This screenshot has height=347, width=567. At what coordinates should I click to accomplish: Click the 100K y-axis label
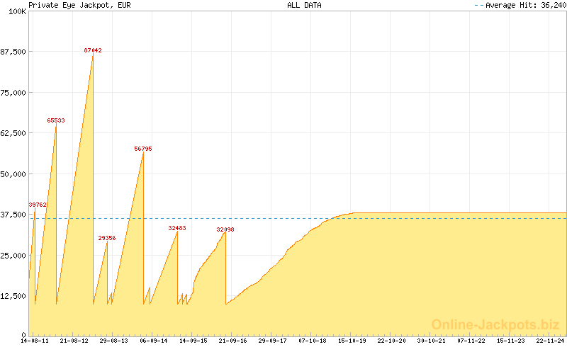click(x=16, y=11)
